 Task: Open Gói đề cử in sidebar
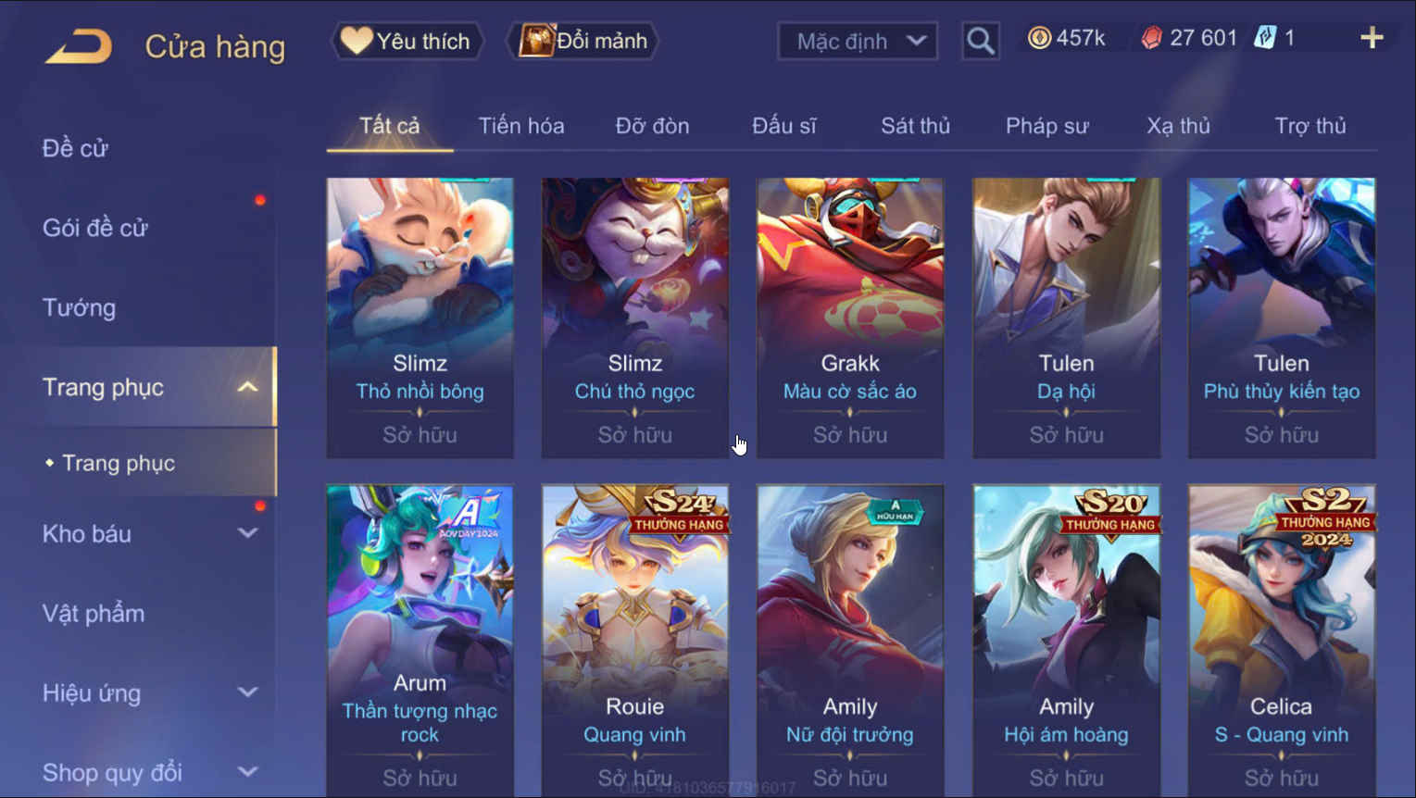(x=95, y=228)
